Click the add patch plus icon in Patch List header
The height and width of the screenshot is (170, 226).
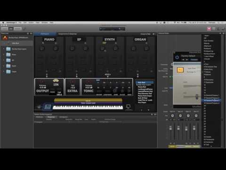tap(28, 34)
